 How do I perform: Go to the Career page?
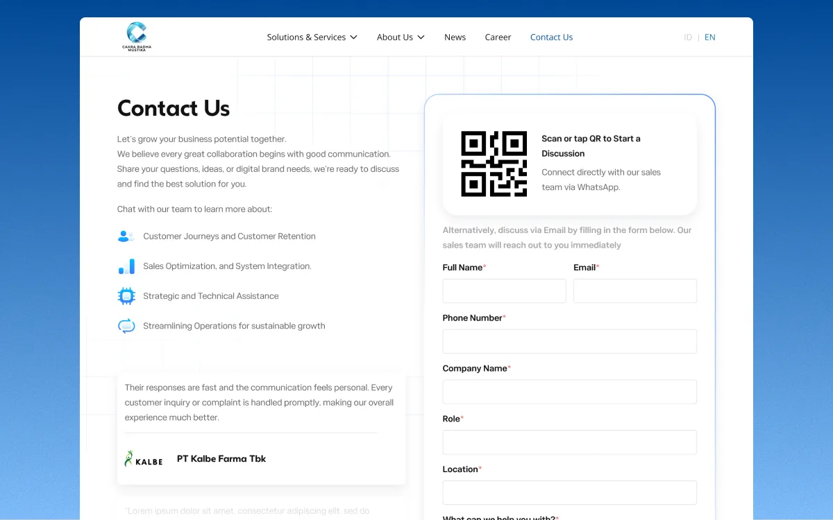coord(498,37)
